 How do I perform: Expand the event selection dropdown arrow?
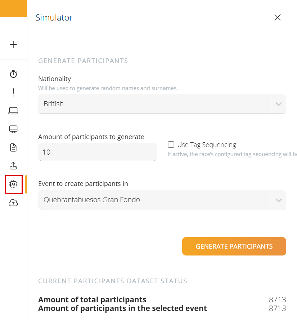pyautogui.click(x=278, y=200)
